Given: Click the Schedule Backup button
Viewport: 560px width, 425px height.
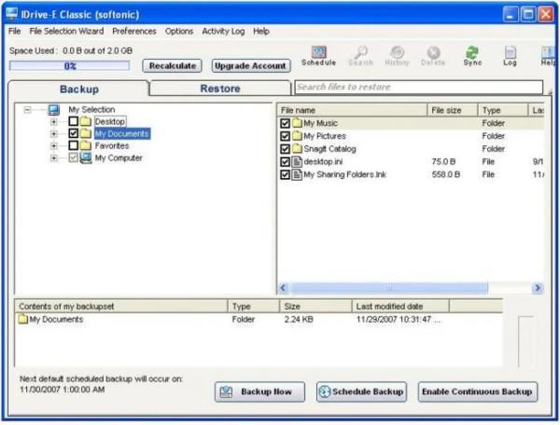Looking at the screenshot, I should (361, 391).
